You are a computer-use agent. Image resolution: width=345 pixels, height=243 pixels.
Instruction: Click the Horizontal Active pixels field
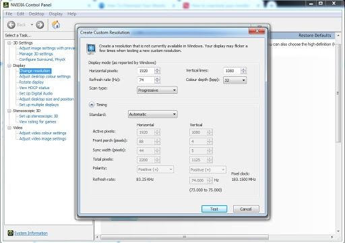148,132
